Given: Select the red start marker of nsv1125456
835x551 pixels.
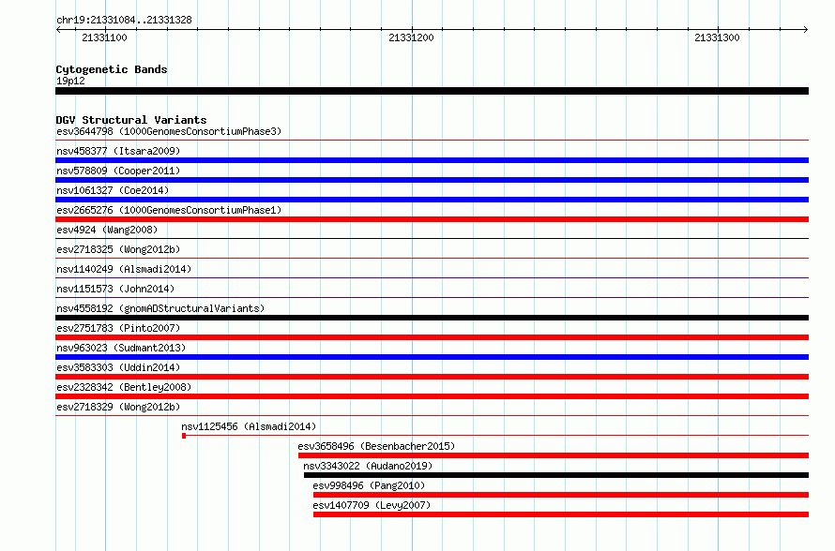Looking at the screenshot, I should 184,436.
